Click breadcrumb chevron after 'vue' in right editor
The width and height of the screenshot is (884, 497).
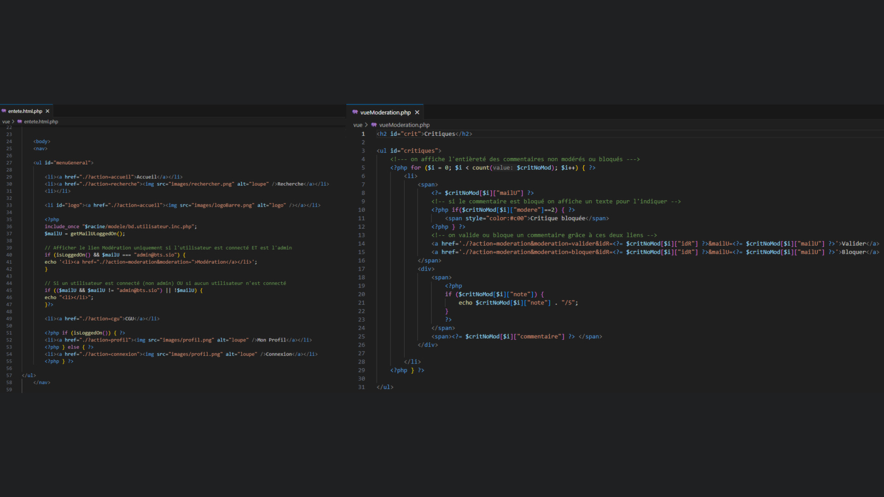tap(366, 125)
